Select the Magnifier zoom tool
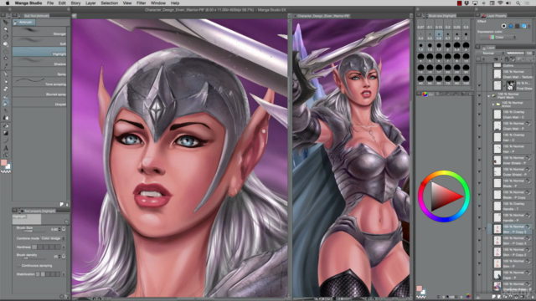Screen dimensions: 536x301 click(6, 29)
